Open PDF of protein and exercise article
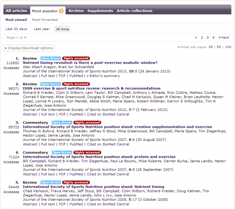This screenshot has height=209, width=235. click(x=62, y=174)
